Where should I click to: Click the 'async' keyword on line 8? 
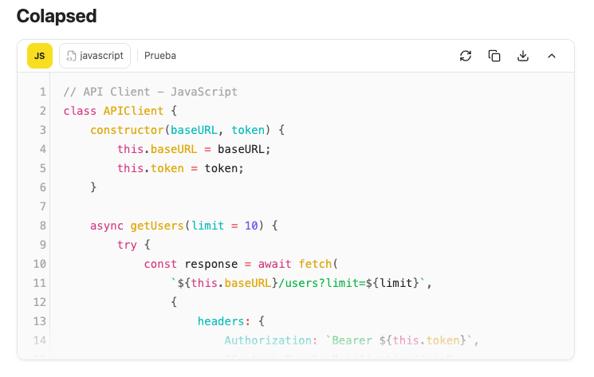point(107,226)
